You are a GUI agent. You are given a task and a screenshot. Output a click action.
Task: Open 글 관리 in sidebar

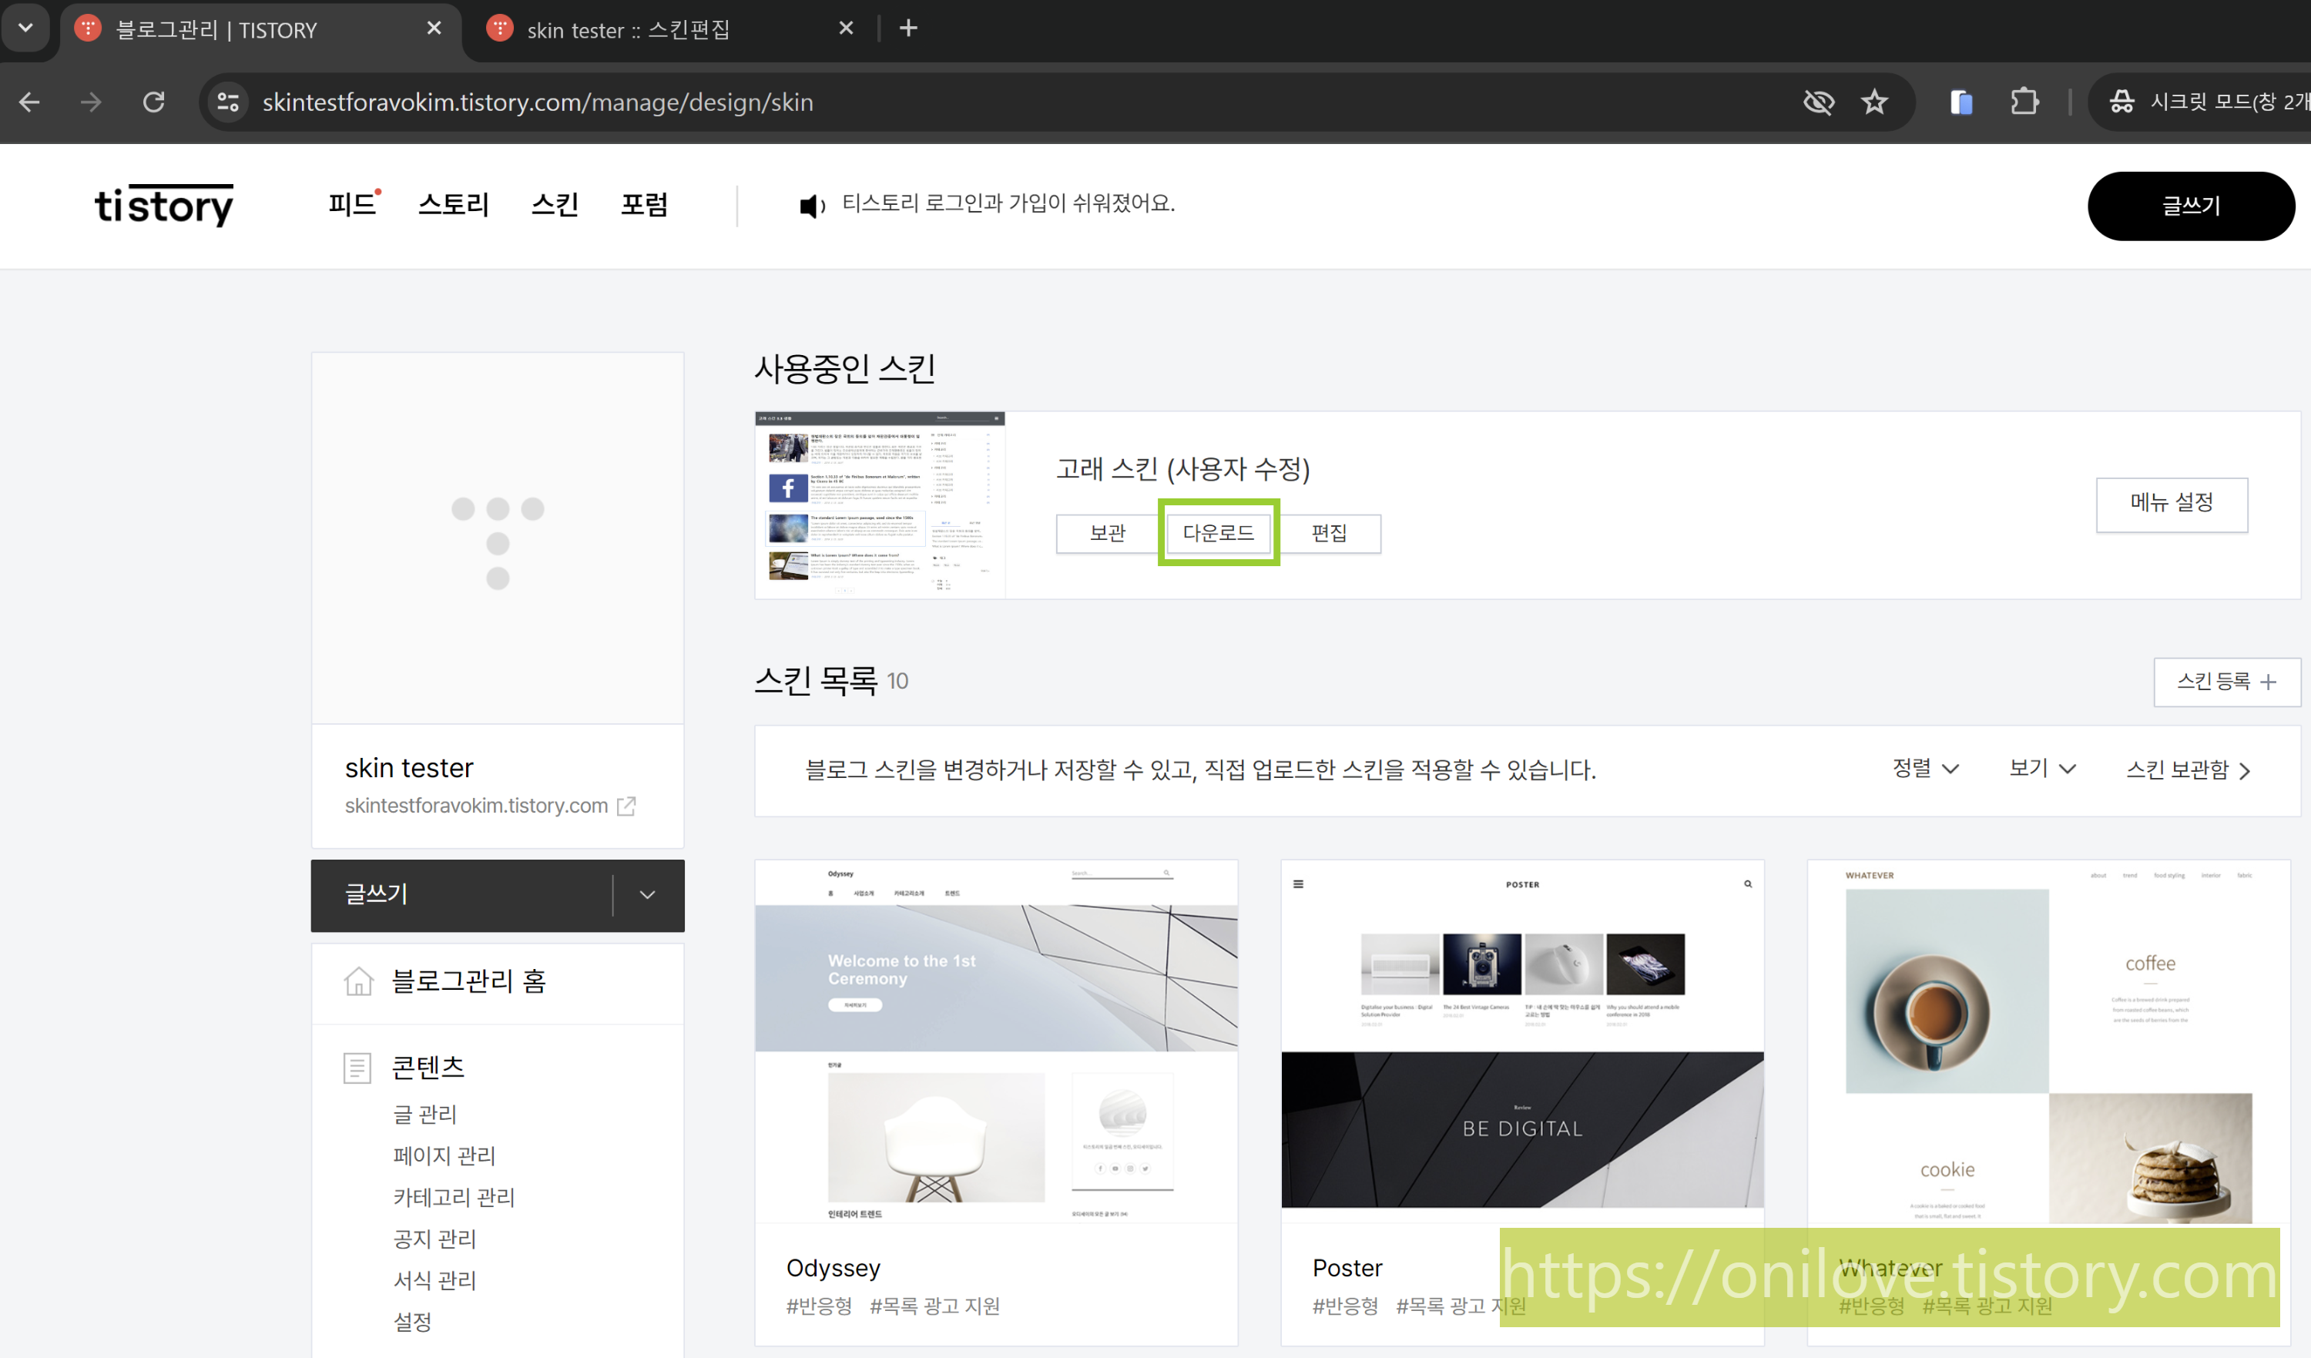(424, 1114)
